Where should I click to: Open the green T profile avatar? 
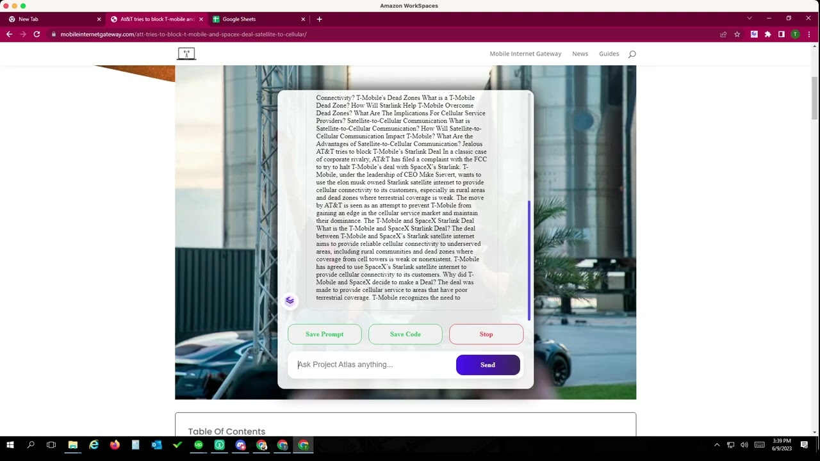795,34
